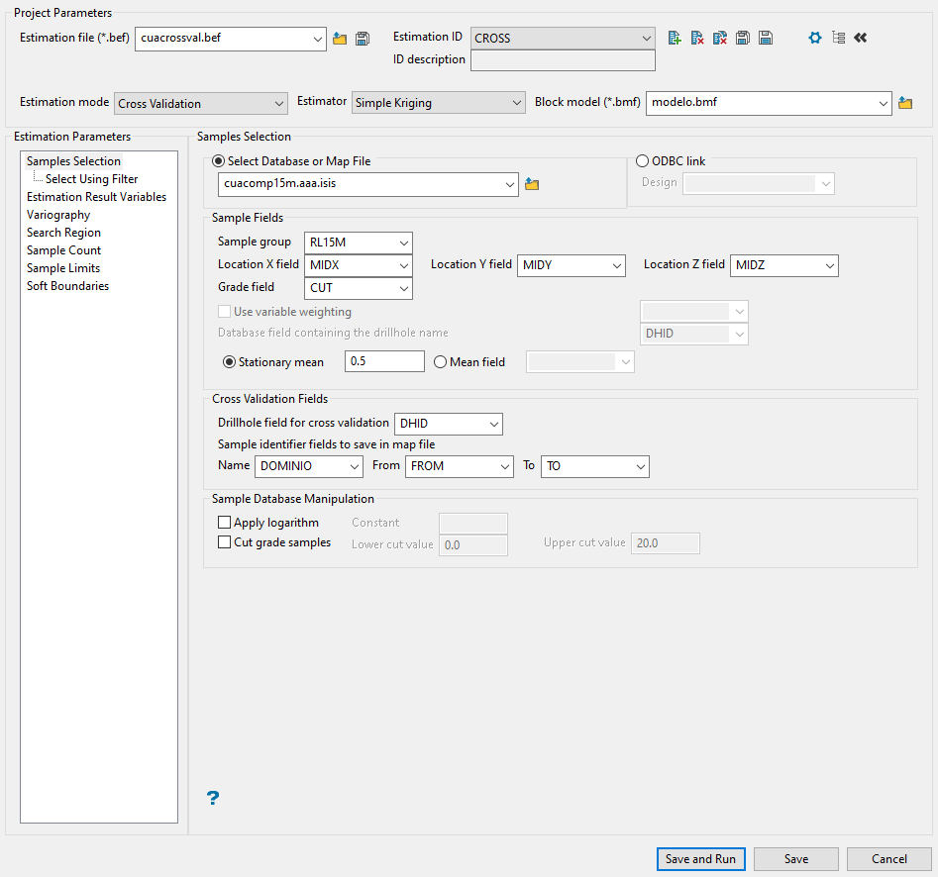Click into the Stationary mean value field
This screenshot has height=877, width=938.
coord(383,362)
